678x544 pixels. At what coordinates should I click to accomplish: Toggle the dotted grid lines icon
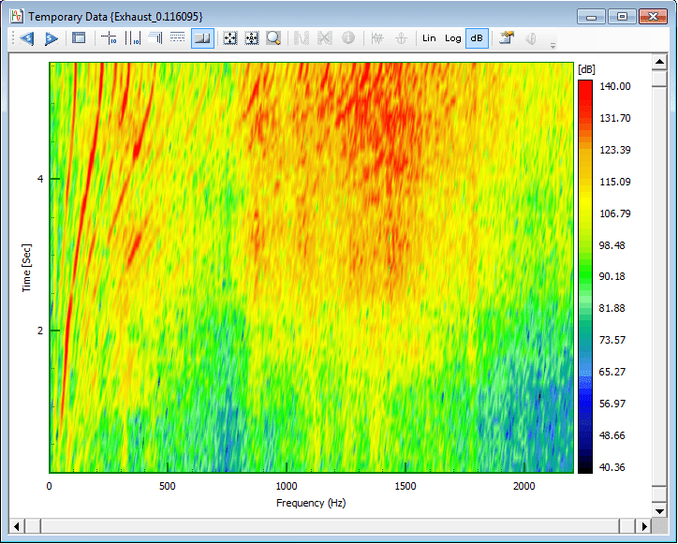[177, 38]
